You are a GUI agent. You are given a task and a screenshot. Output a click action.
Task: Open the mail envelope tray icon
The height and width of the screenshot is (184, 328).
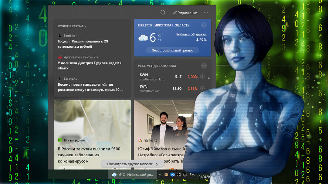pyautogui.click(x=166, y=175)
